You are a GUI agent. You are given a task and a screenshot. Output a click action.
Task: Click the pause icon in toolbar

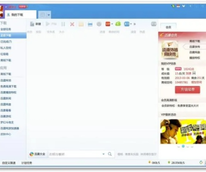click(63, 24)
